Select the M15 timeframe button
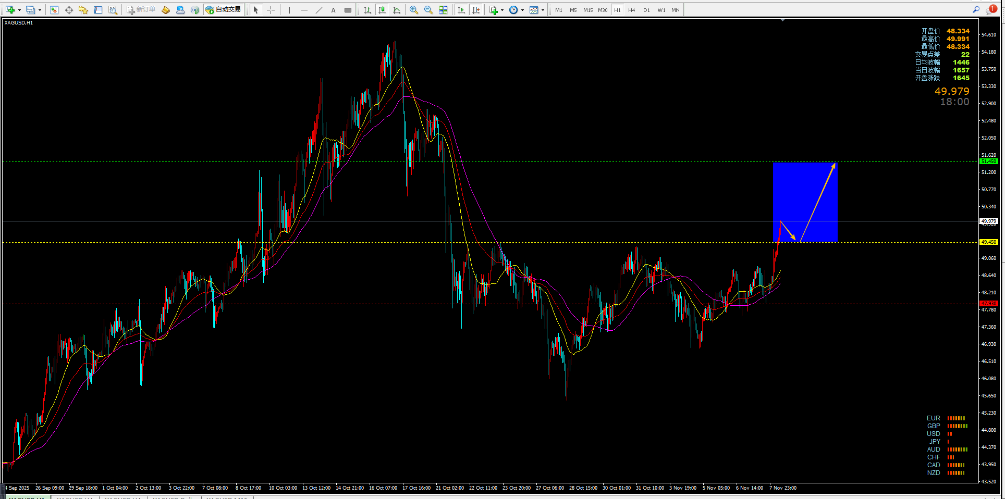The width and height of the screenshot is (1005, 499). point(588,10)
